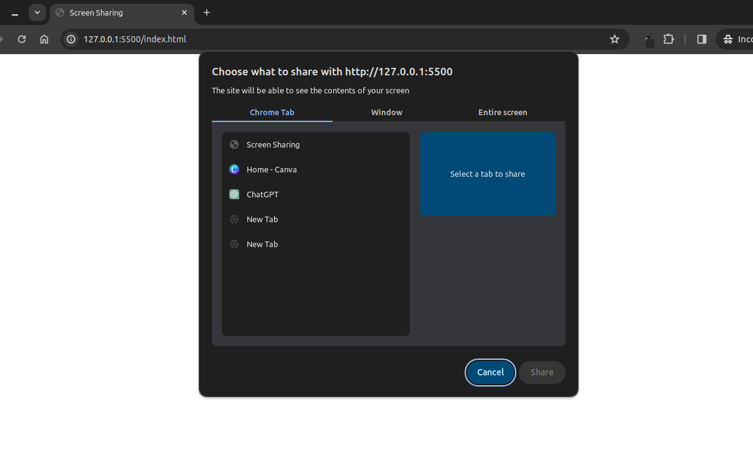Select the first New Tab entry
Screen dimensions: 753x455
[262, 219]
